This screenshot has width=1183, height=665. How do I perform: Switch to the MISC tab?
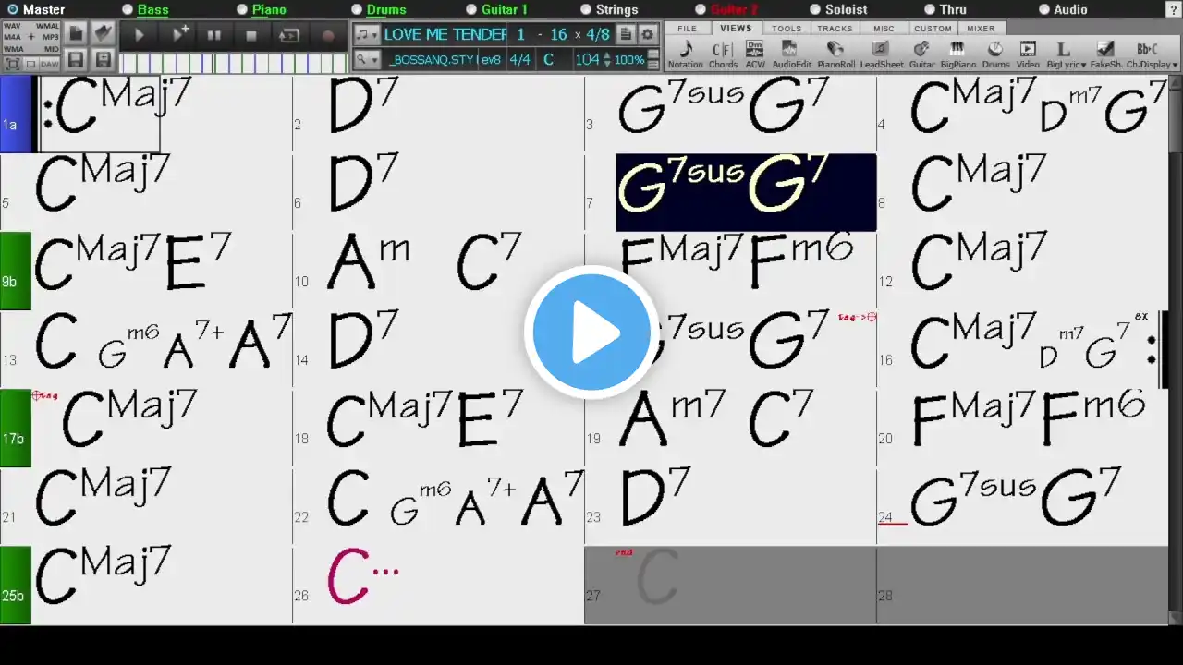[x=884, y=29]
